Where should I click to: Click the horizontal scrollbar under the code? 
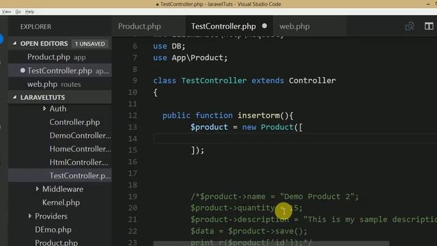pyautogui.click(x=271, y=244)
